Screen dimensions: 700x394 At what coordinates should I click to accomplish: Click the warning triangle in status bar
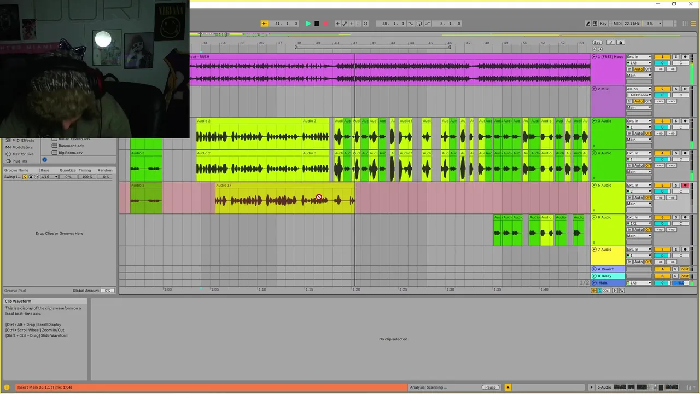[x=507, y=387]
